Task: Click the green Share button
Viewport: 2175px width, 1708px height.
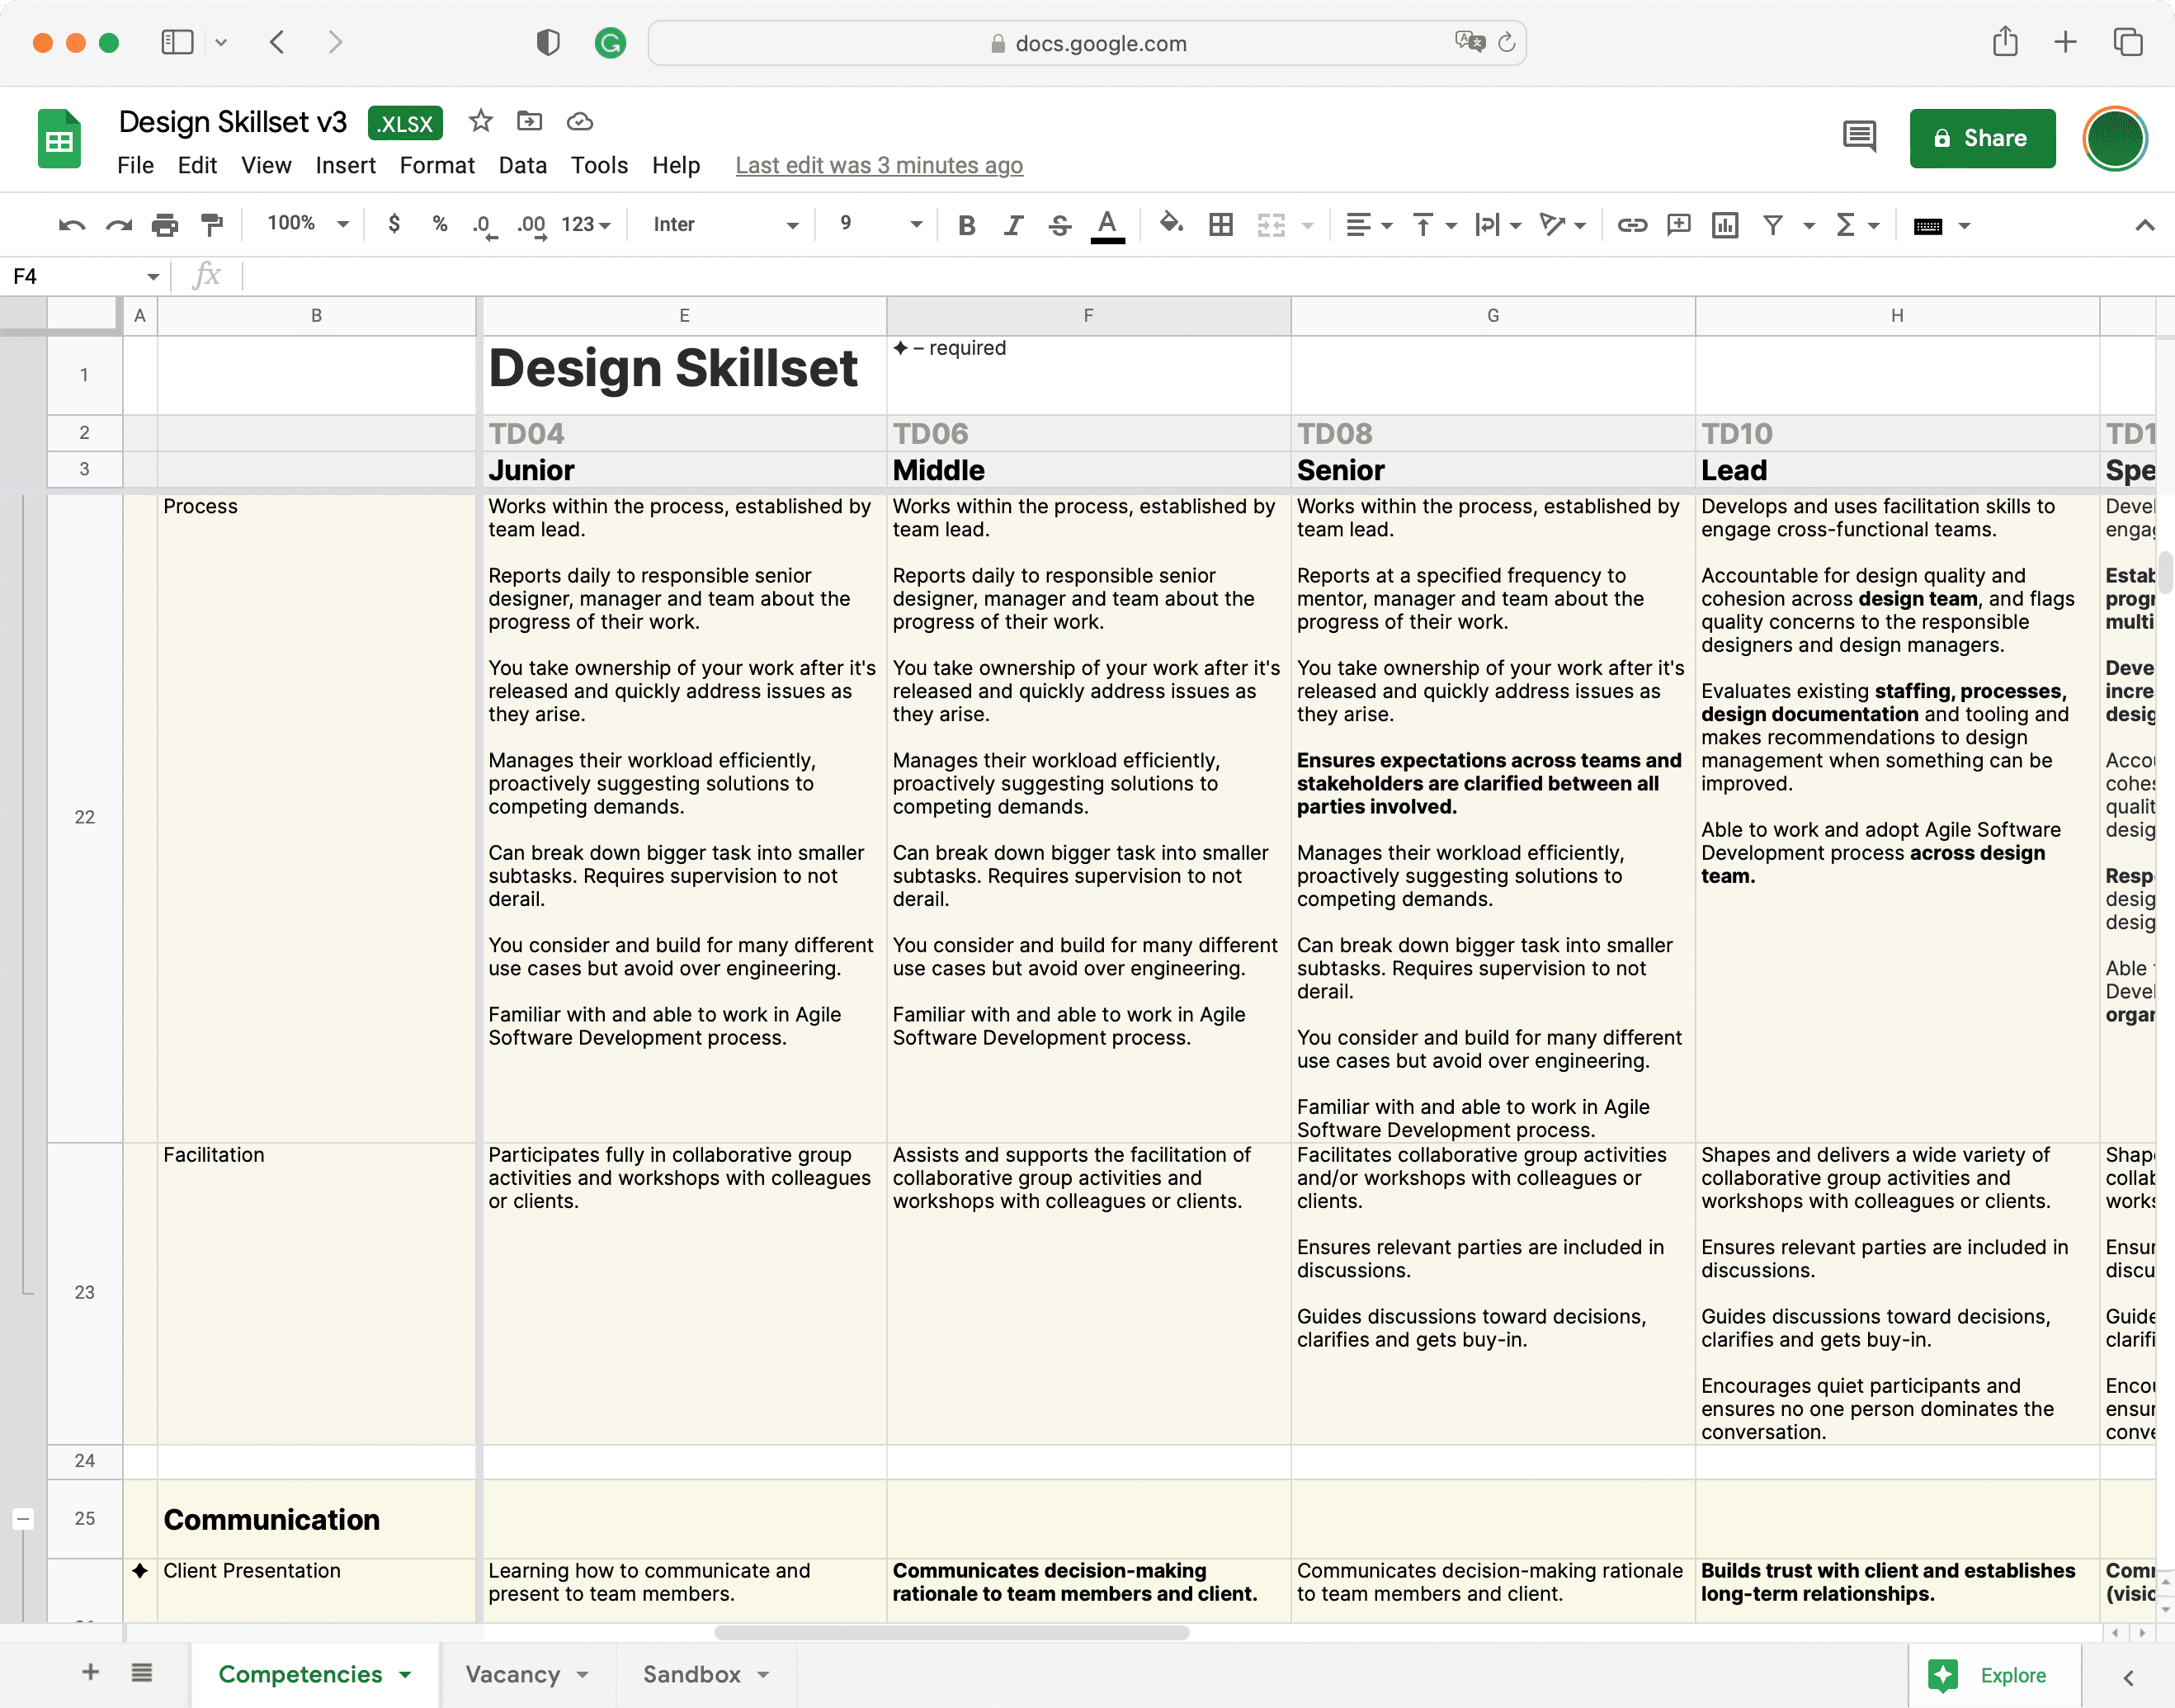Action: point(1982,138)
